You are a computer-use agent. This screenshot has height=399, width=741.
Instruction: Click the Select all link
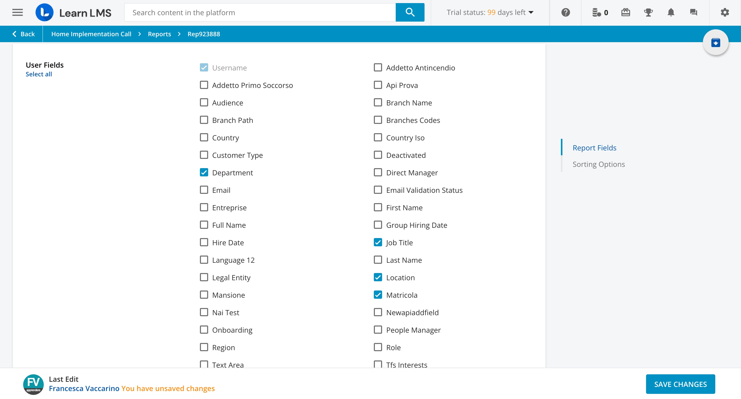(39, 74)
